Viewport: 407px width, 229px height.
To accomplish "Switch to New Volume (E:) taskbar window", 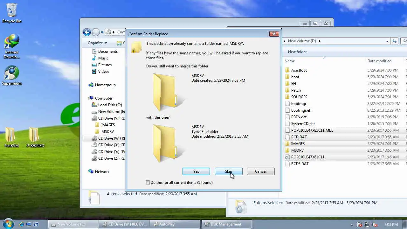I will tap(73, 224).
